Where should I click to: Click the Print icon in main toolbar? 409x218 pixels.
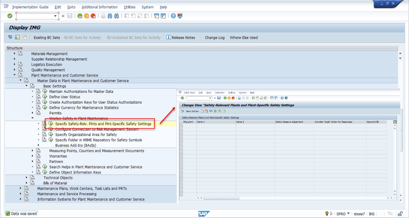click(103, 16)
